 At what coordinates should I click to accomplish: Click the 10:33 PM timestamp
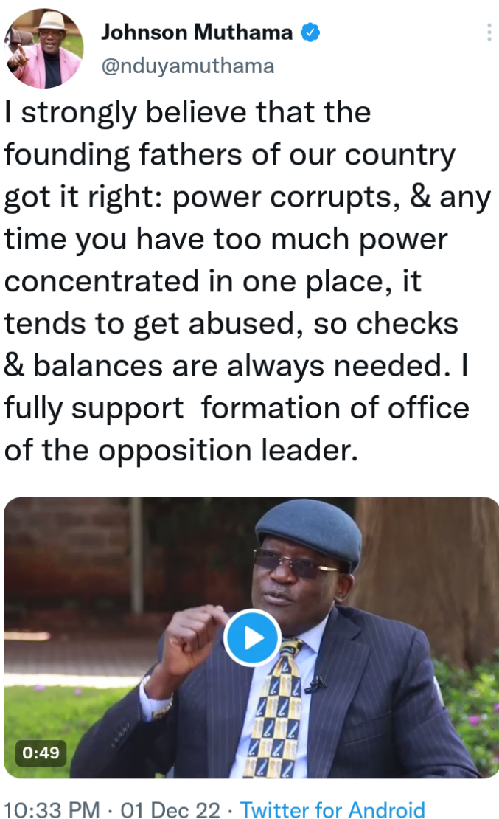click(52, 809)
